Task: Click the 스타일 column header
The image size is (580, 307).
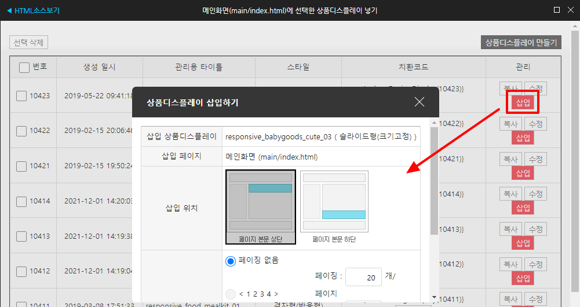Action: [x=298, y=67]
